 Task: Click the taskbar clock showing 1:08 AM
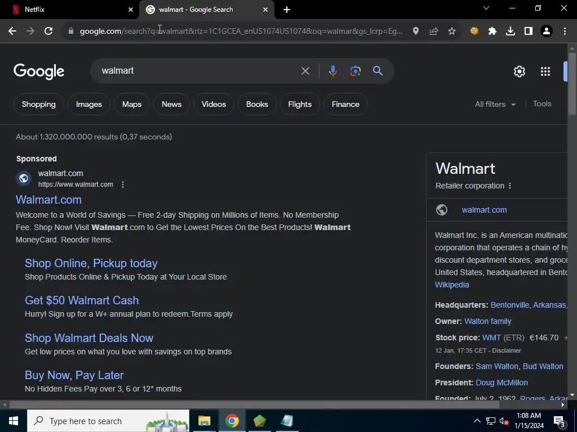tap(529, 421)
